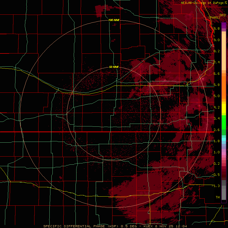This screenshot has height=228, width=228.
Task: Select the 9.0 value on the color scale
Action: pos(217,40)
